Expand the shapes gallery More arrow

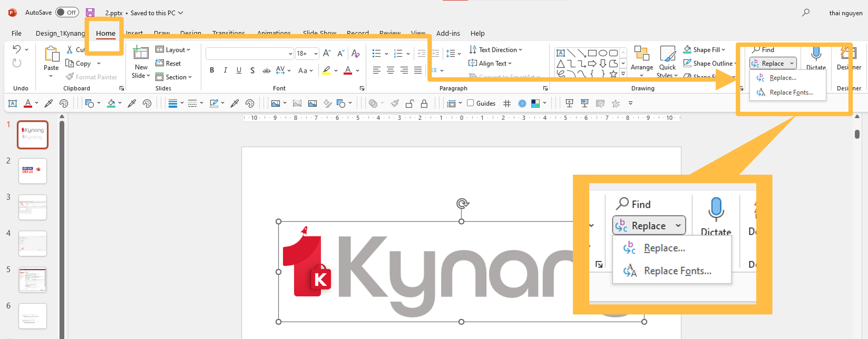point(623,74)
